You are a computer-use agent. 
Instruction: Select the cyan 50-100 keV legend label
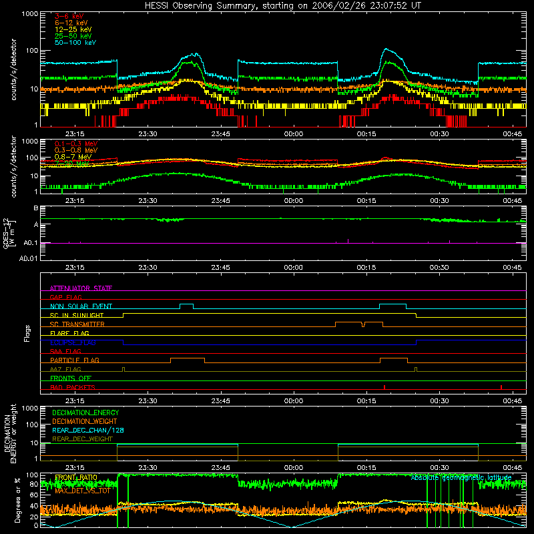pyautogui.click(x=75, y=43)
